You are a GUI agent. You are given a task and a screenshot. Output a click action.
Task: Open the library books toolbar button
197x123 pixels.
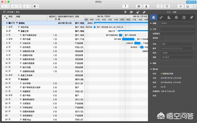(x=139, y=6)
